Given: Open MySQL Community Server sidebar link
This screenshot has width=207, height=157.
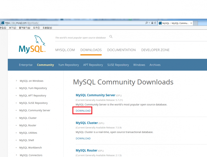Looking at the screenshot, I should (35, 110).
